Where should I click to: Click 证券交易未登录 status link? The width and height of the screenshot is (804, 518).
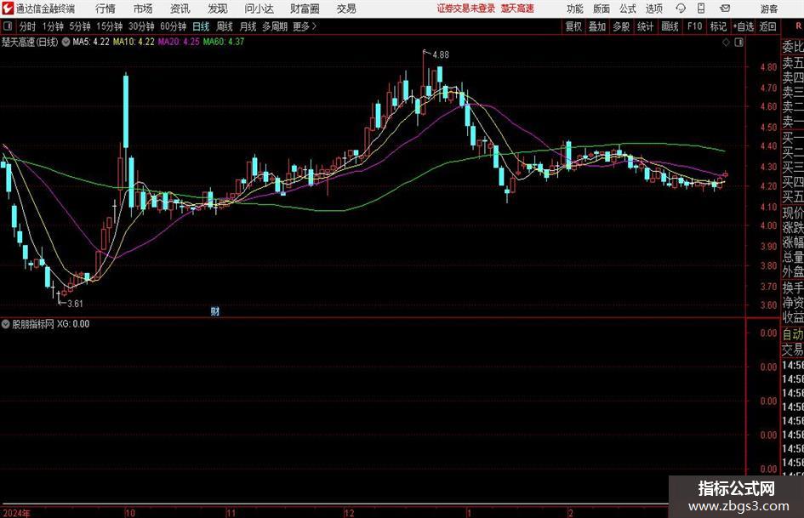[466, 9]
